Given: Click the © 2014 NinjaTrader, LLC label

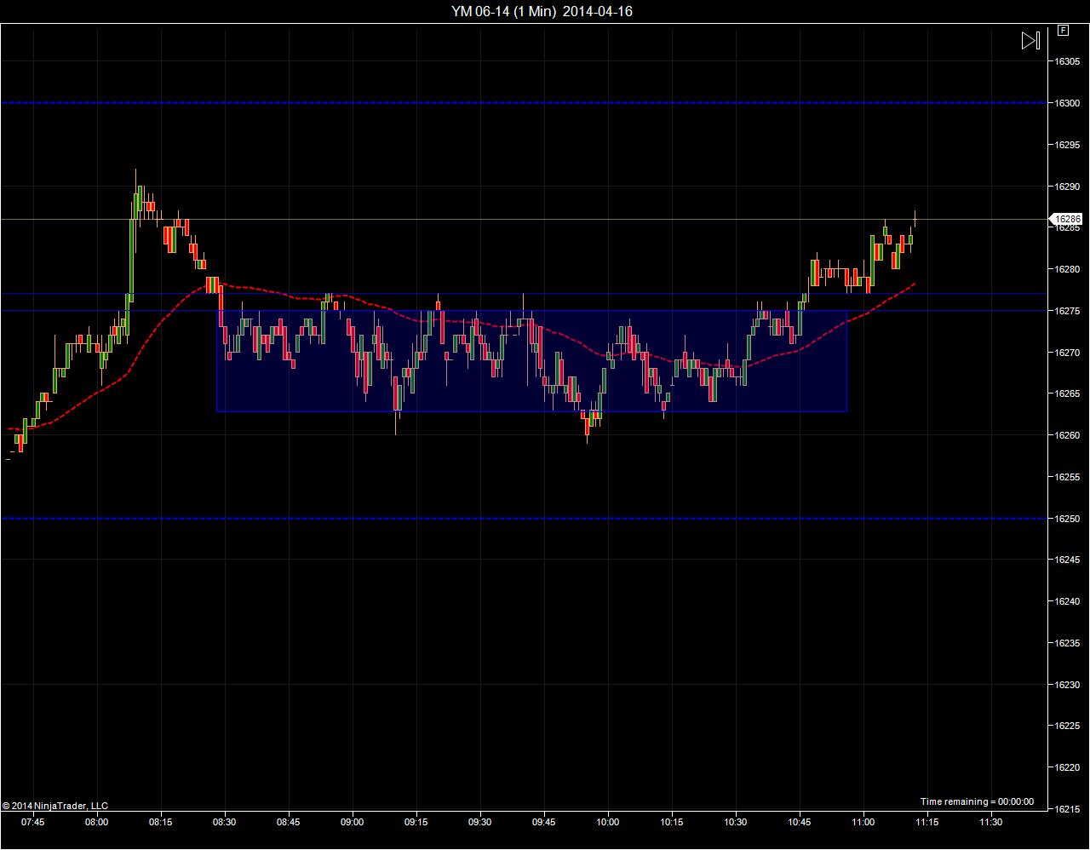Looking at the screenshot, I should pyautogui.click(x=55, y=806).
